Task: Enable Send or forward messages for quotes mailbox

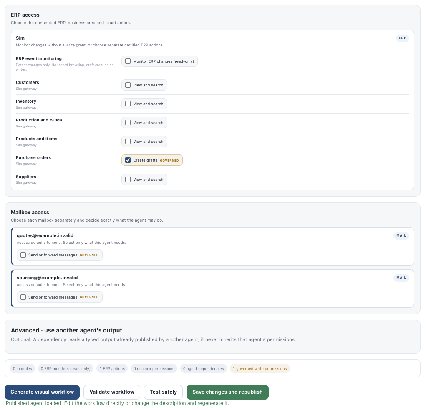Action: pos(23,255)
